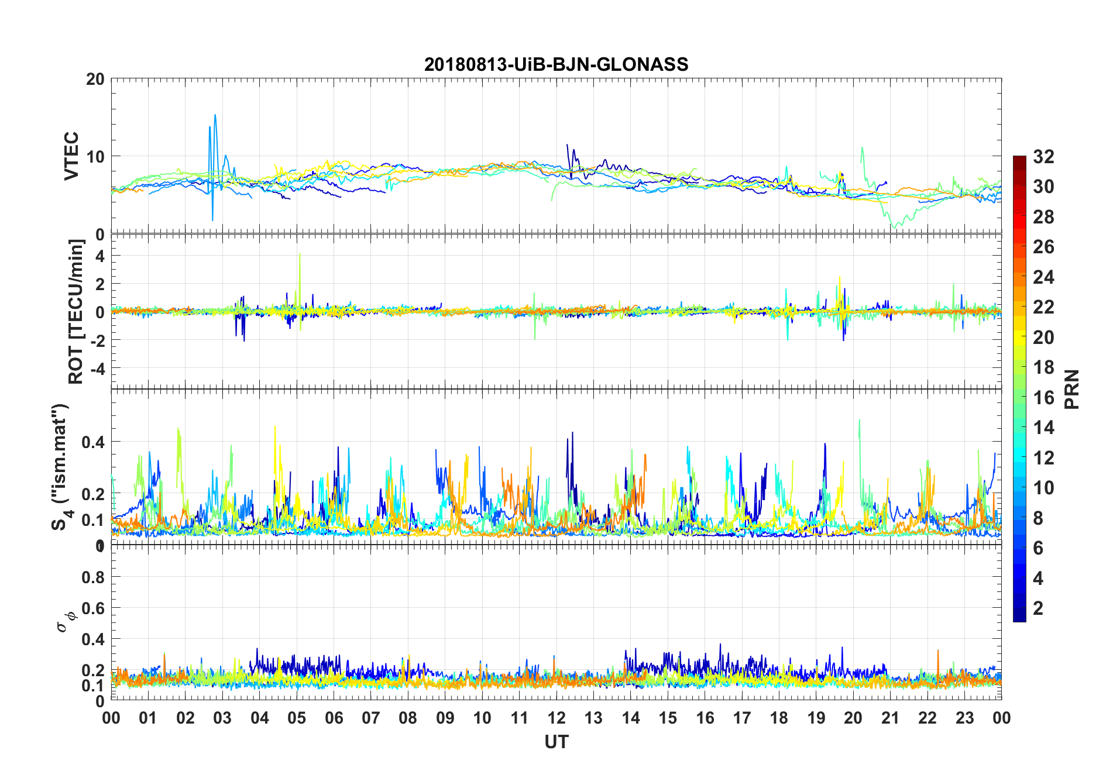Select colorbar tick label 14
Viewport: 1113px width, 778px height.
click(1043, 427)
